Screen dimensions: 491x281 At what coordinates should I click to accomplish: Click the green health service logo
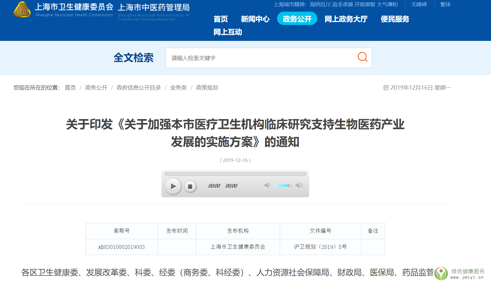(441, 273)
